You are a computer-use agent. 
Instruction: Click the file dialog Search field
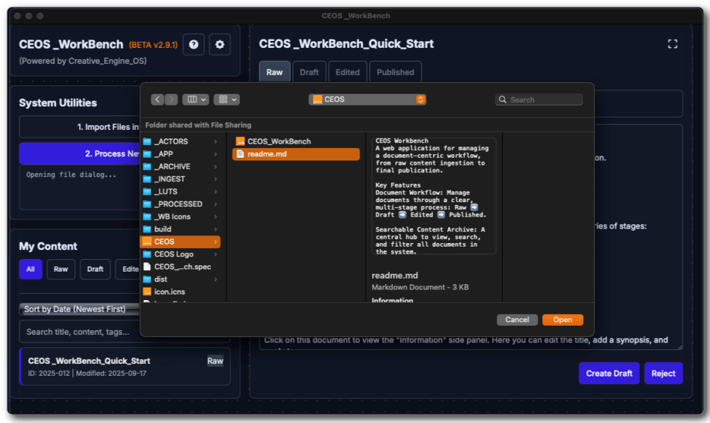click(544, 99)
